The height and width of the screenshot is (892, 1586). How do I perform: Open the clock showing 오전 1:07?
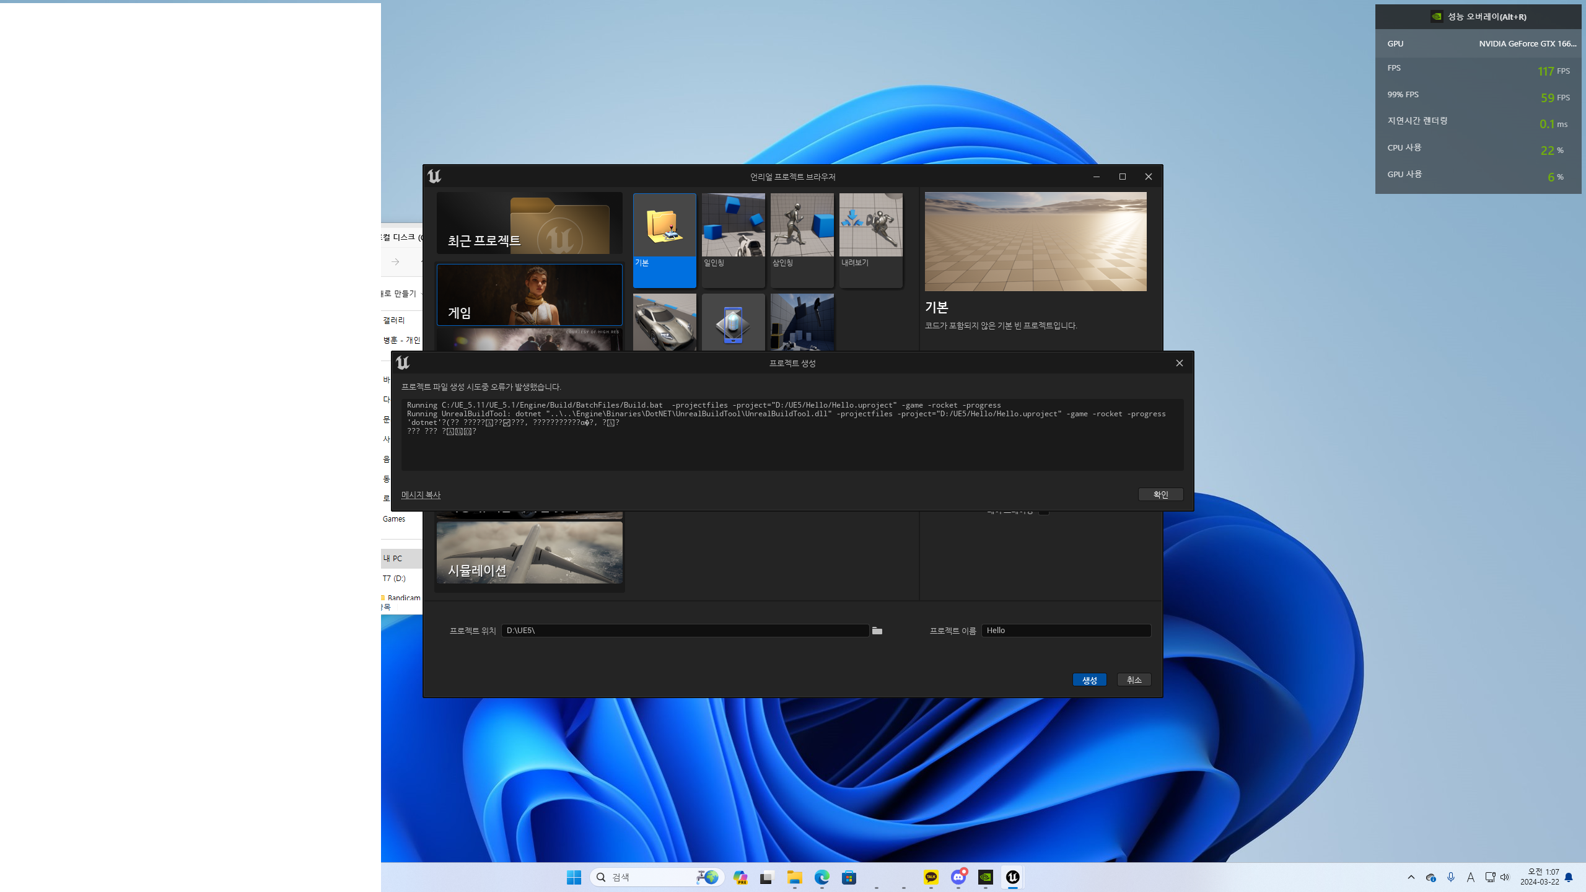1539,877
